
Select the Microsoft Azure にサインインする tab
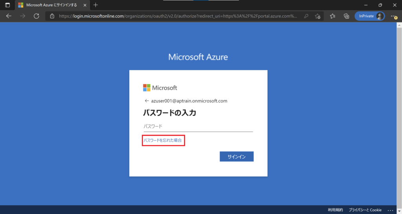[x=53, y=5]
